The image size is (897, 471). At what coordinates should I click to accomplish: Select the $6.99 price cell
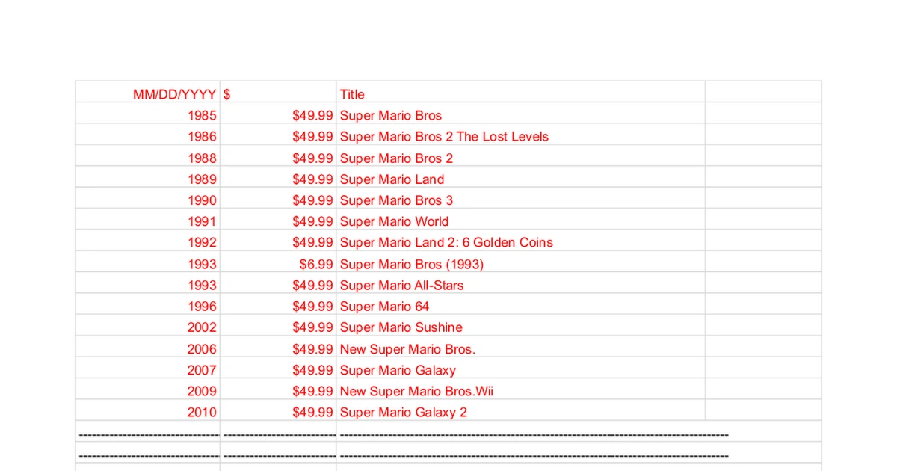pos(278,264)
